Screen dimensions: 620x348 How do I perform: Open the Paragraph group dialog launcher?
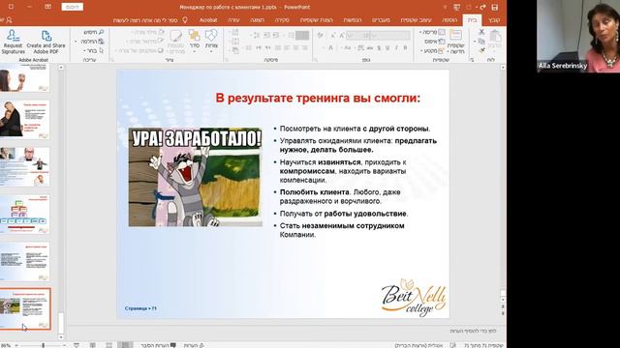pos(226,60)
